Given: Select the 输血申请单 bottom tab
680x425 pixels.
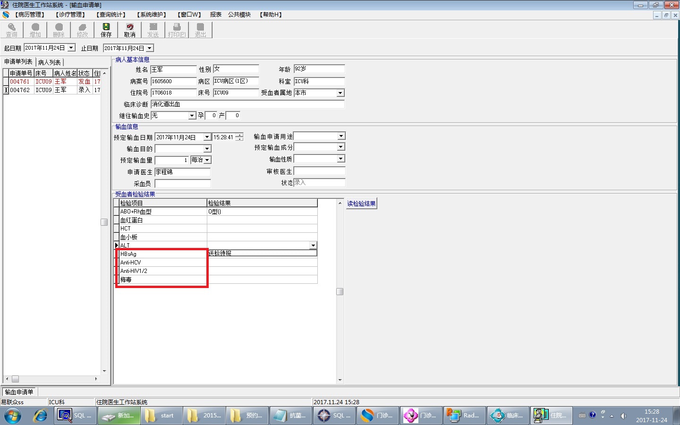Looking at the screenshot, I should click(19, 392).
